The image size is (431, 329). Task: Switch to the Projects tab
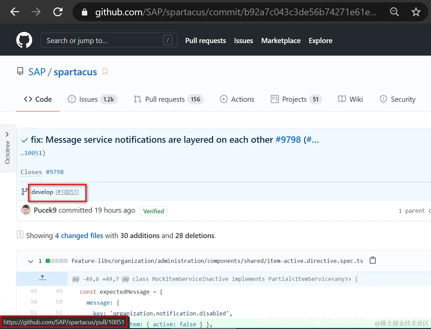pyautogui.click(x=296, y=99)
